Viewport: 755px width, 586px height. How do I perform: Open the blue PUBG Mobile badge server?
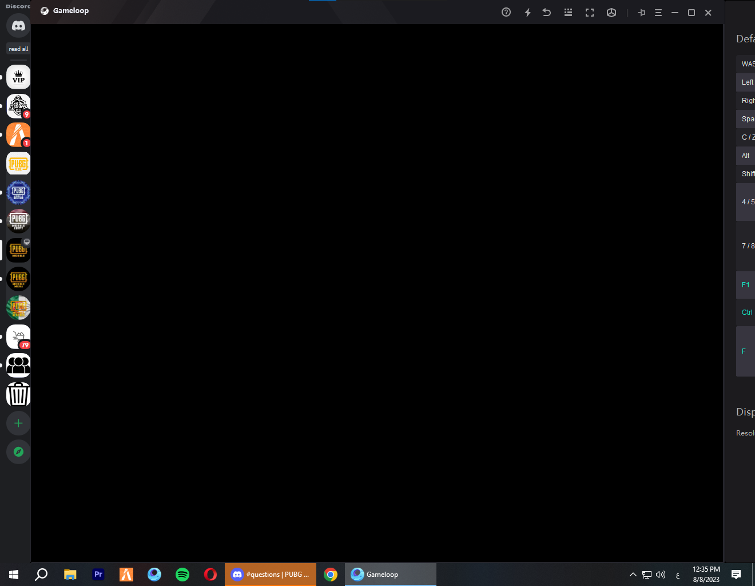[18, 192]
